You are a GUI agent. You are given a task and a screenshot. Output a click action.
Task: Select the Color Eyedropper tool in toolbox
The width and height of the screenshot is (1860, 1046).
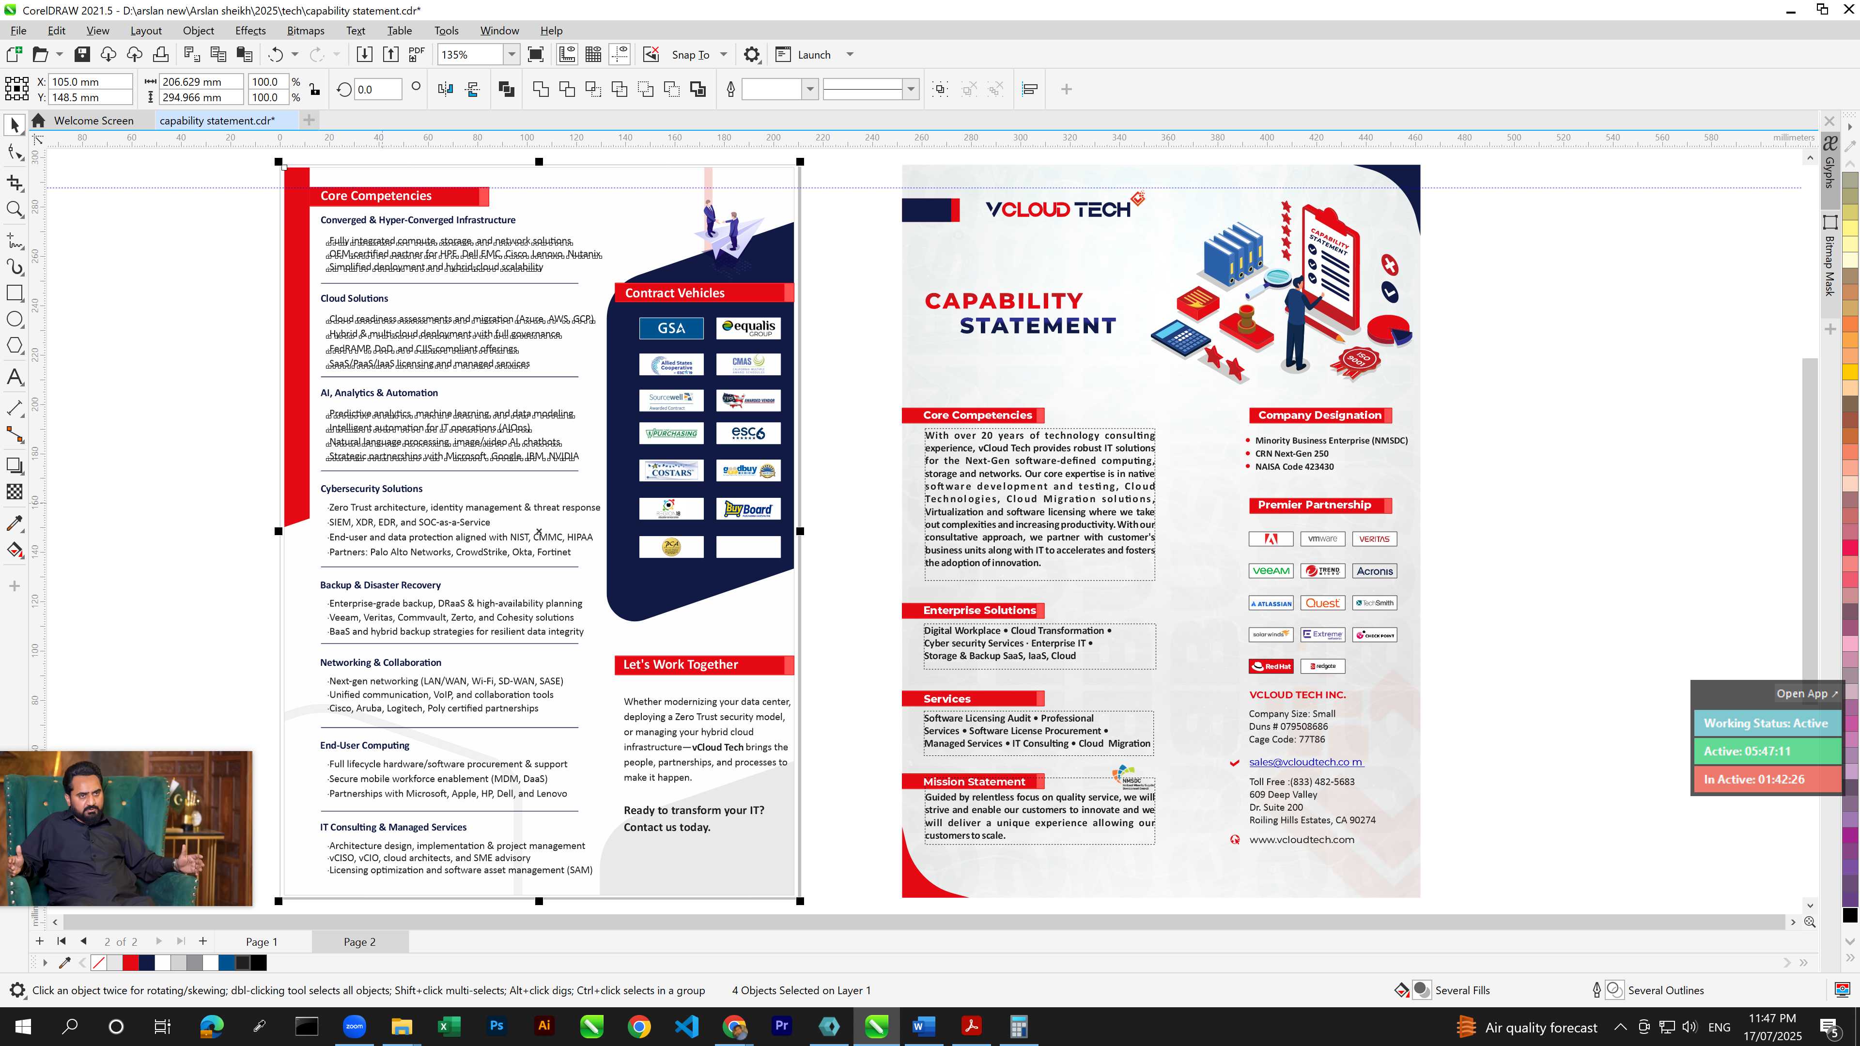15,523
